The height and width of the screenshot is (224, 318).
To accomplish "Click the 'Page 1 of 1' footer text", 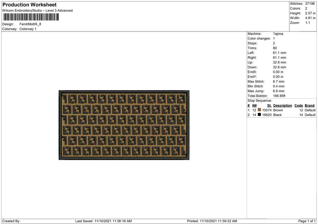I will pyautogui.click(x=307, y=221).
